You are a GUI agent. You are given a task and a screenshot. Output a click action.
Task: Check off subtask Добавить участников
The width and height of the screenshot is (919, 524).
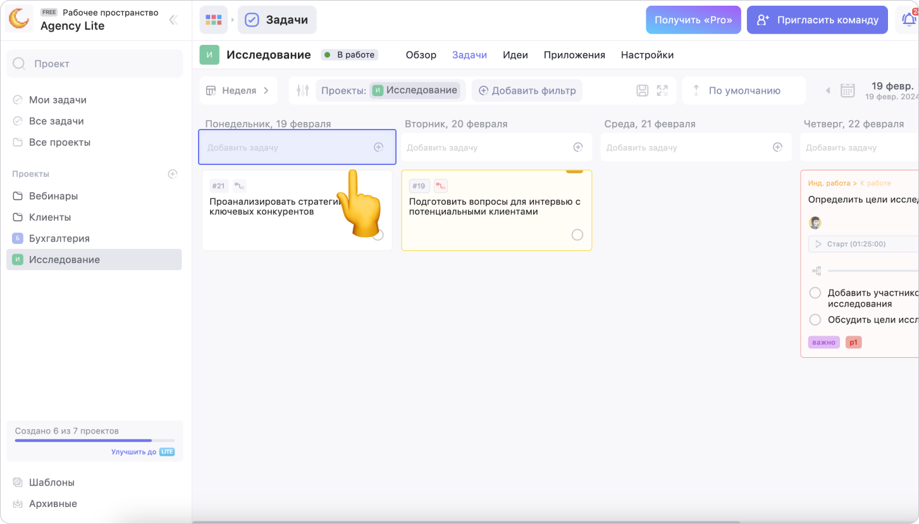coord(815,293)
